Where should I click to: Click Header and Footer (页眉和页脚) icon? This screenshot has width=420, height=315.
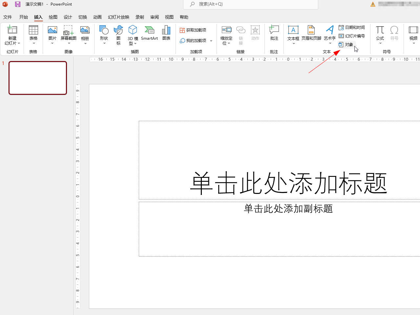pos(311,30)
